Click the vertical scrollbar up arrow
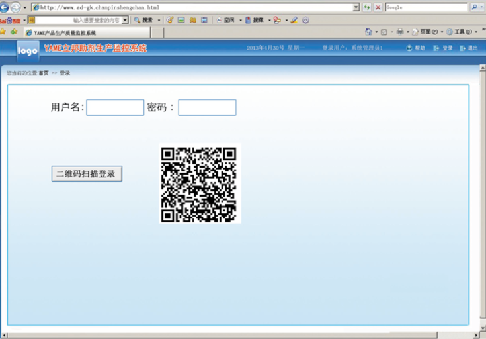Viewport: 486px width, 339px height. click(x=483, y=68)
